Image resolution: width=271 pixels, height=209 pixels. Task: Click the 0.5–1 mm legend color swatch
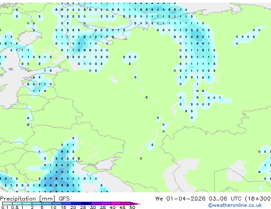click(17, 203)
